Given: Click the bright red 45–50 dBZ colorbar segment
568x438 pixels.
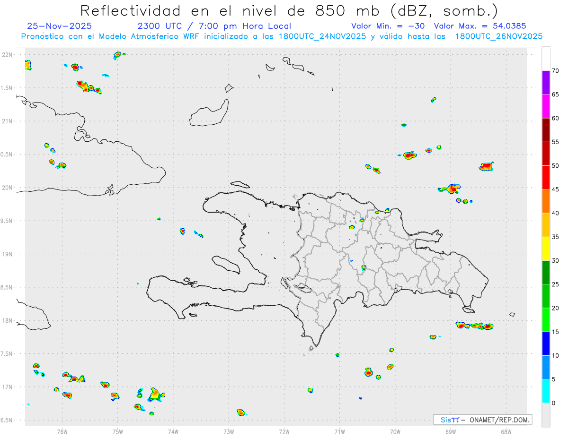Looking at the screenshot, I should (546, 178).
